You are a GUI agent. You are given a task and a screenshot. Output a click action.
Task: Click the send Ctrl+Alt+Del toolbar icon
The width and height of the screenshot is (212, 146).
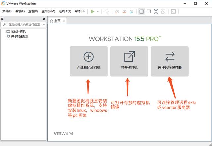click(x=107, y=12)
